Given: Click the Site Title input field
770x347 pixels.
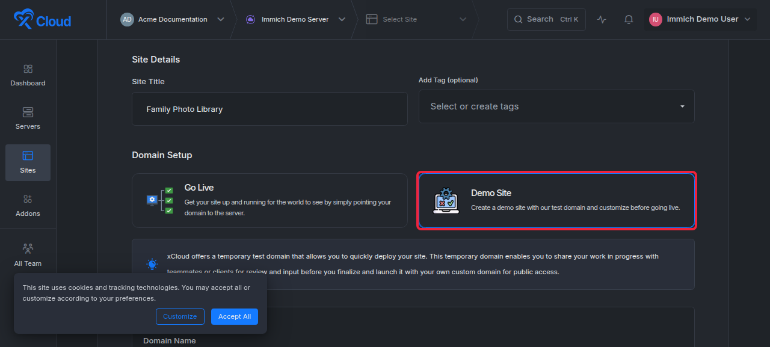Looking at the screenshot, I should (x=269, y=109).
